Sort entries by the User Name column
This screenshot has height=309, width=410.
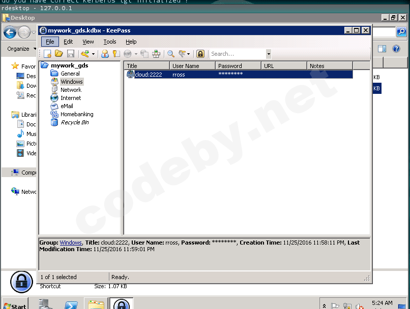point(192,66)
